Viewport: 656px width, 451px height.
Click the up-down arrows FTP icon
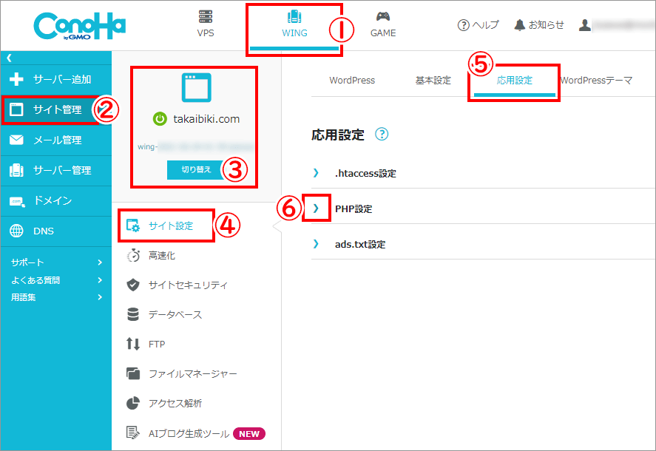pyautogui.click(x=133, y=344)
